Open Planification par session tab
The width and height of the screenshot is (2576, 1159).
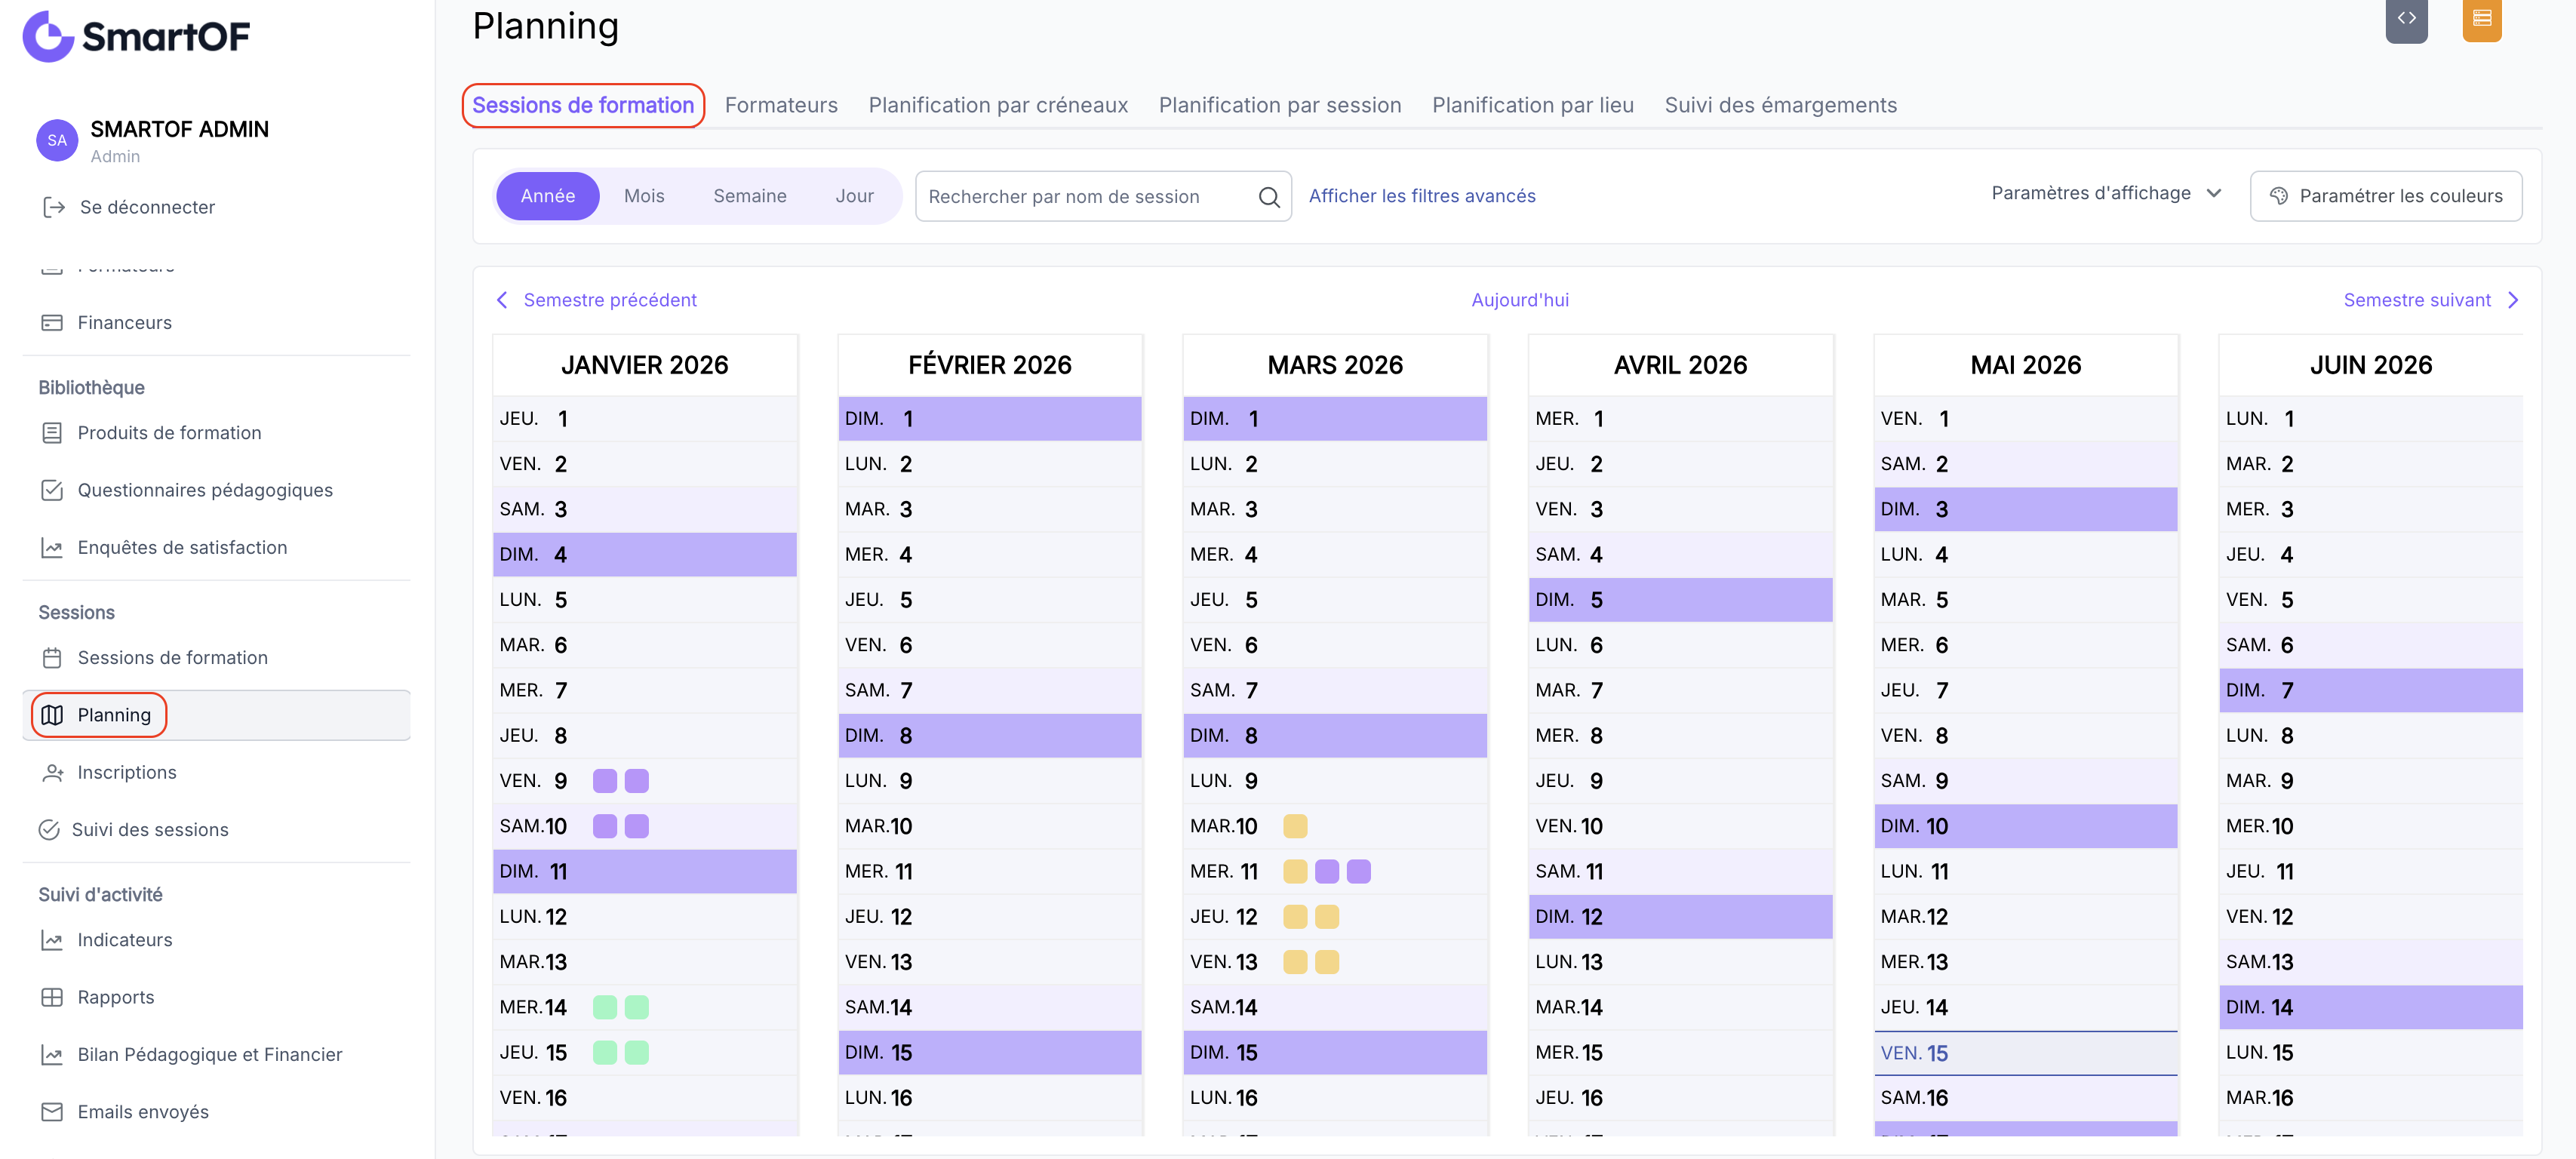[x=1280, y=105]
